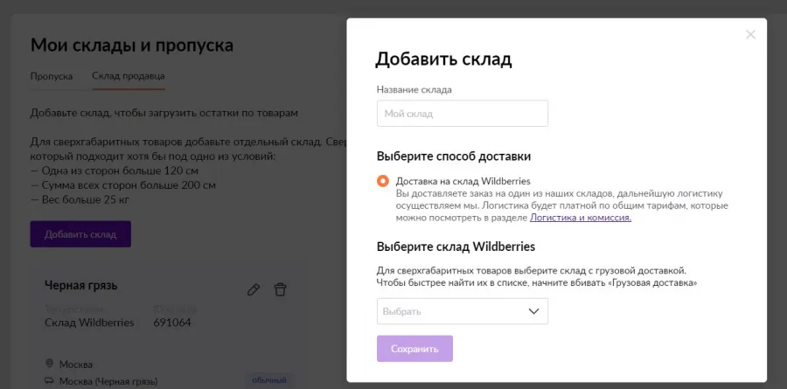Image resolution: width=787 pixels, height=389 pixels.
Task: Focus the Название склада input field
Action: 463,114
